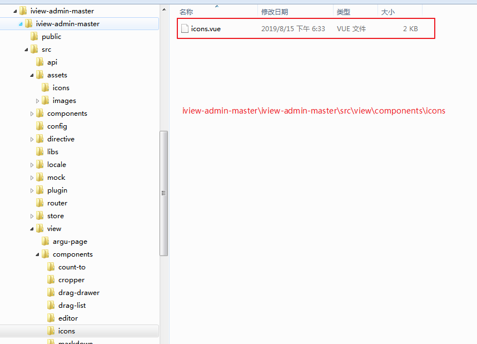Click the VUE 文件 type cell
477x344 pixels.
pyautogui.click(x=351, y=28)
